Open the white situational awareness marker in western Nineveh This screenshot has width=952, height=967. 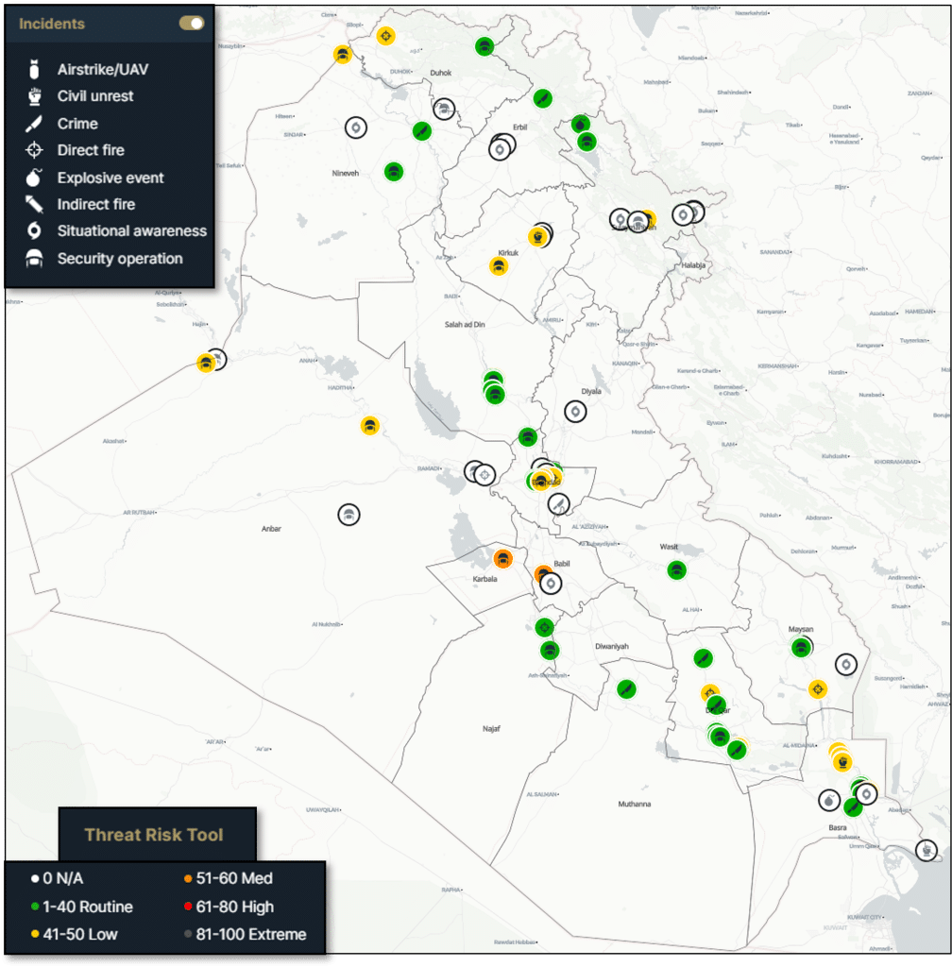356,127
